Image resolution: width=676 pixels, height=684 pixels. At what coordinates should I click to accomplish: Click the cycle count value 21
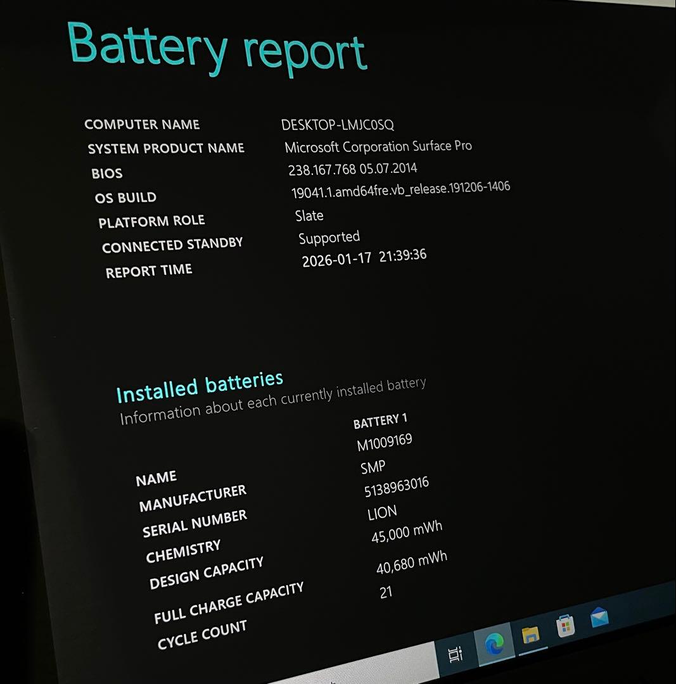point(386,592)
